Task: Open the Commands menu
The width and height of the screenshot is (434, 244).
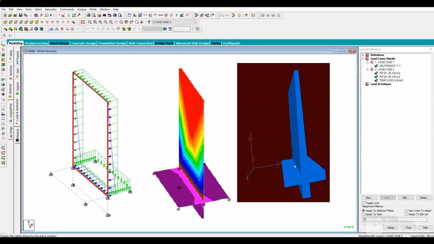Action: click(x=67, y=9)
